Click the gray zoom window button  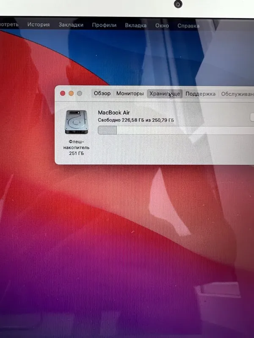79,93
